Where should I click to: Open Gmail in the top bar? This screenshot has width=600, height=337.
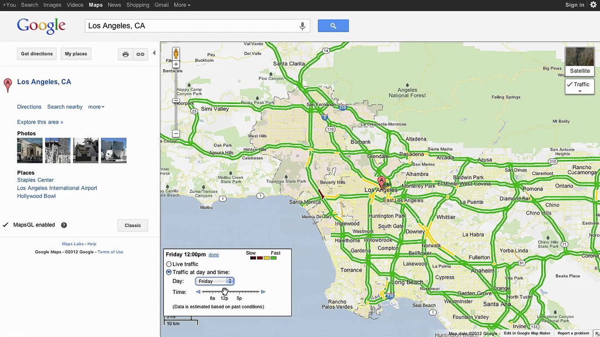pos(161,5)
